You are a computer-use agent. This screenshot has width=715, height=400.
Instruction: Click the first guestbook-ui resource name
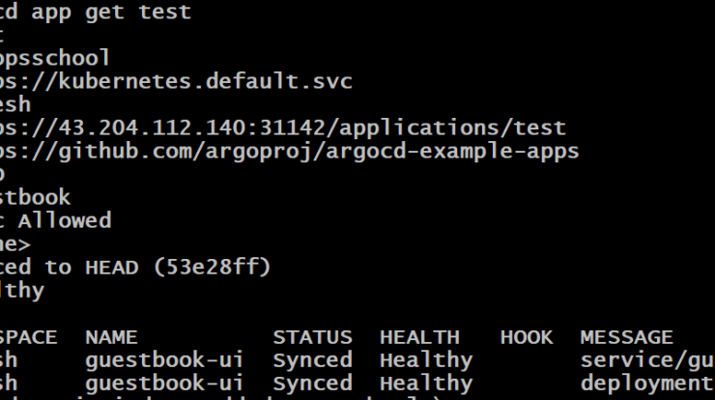(x=164, y=360)
